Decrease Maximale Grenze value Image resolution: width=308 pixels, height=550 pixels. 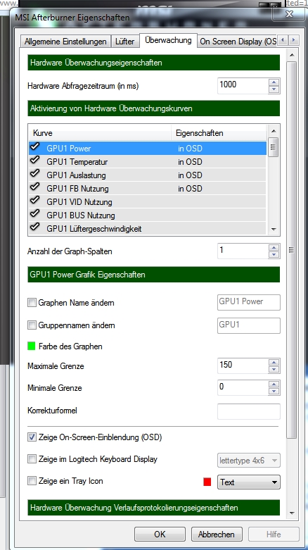(274, 370)
